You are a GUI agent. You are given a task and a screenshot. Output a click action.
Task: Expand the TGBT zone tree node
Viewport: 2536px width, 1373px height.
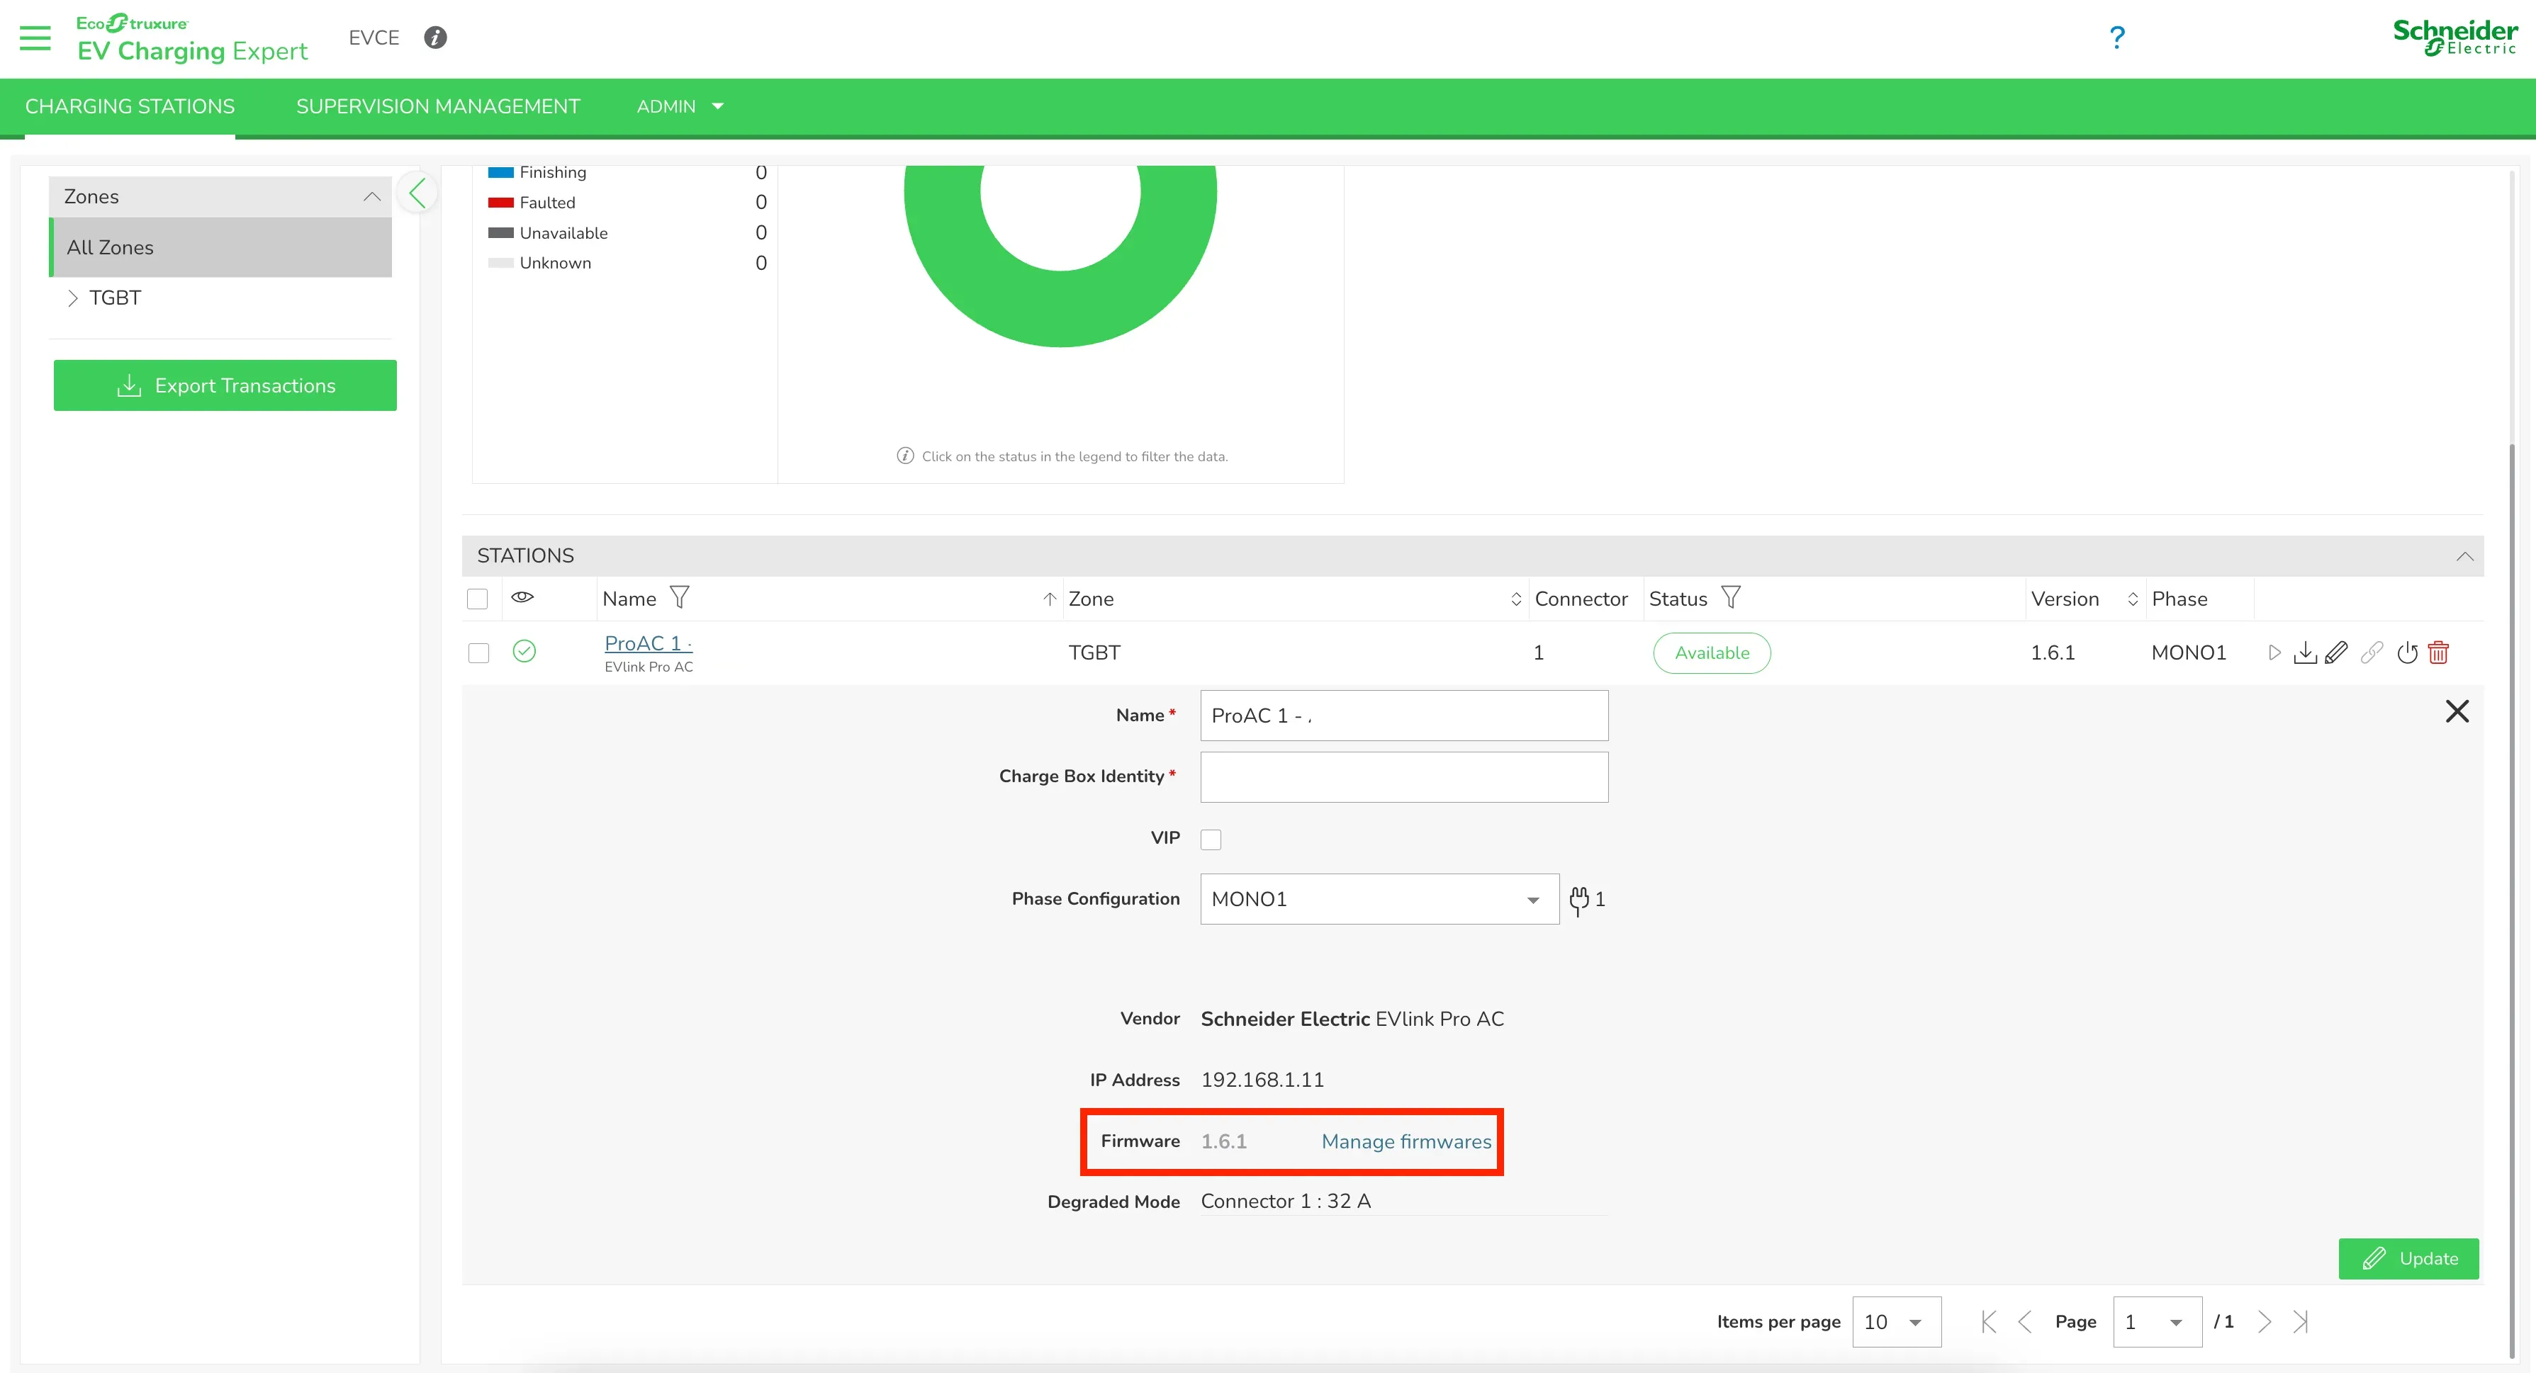(x=72, y=298)
